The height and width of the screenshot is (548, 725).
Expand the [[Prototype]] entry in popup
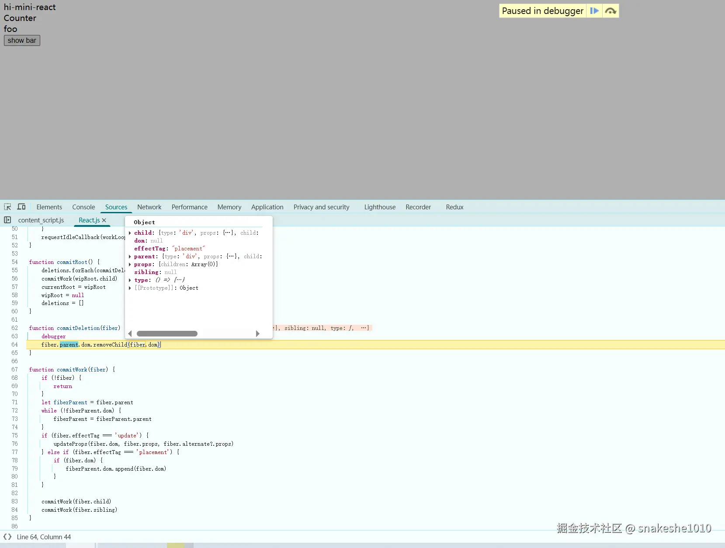(x=130, y=288)
